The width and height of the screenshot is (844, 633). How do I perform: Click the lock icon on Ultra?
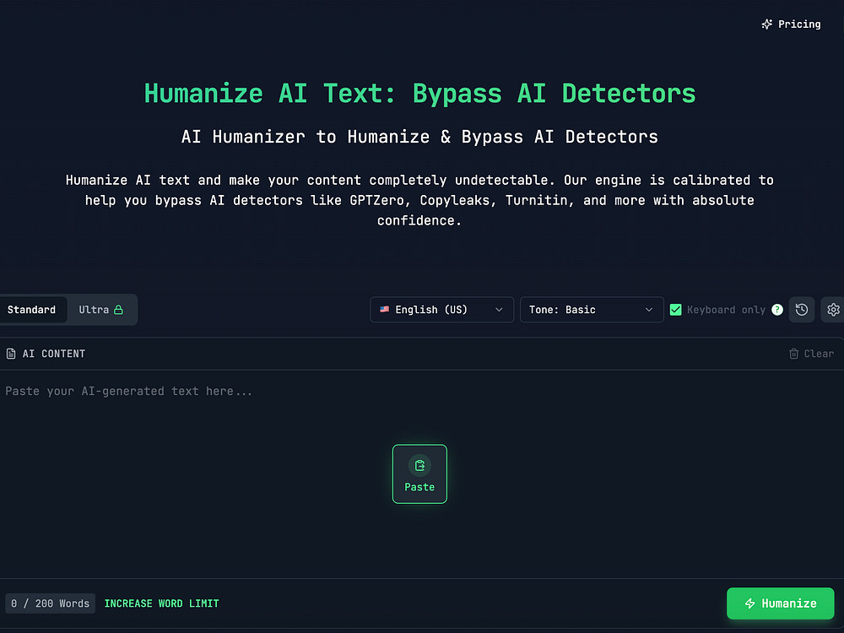coord(118,310)
